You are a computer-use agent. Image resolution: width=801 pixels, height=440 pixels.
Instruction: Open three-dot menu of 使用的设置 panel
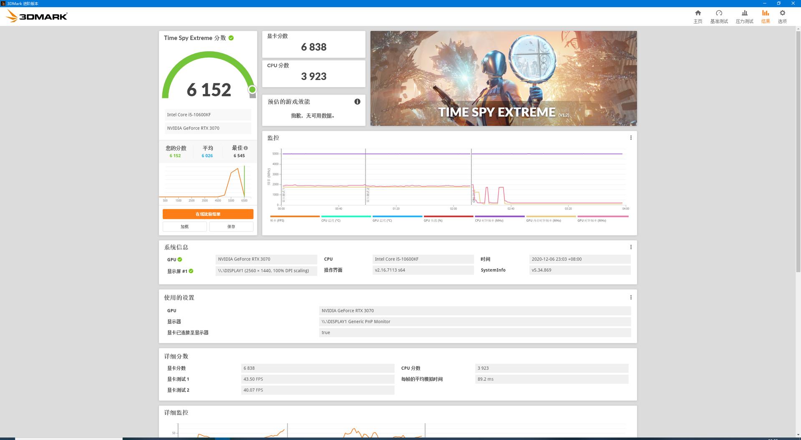631,297
